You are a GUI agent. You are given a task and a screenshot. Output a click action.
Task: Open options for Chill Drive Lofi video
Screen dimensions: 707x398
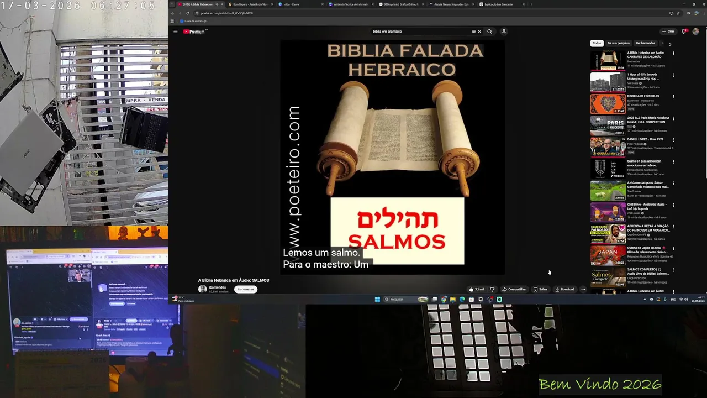point(673,205)
